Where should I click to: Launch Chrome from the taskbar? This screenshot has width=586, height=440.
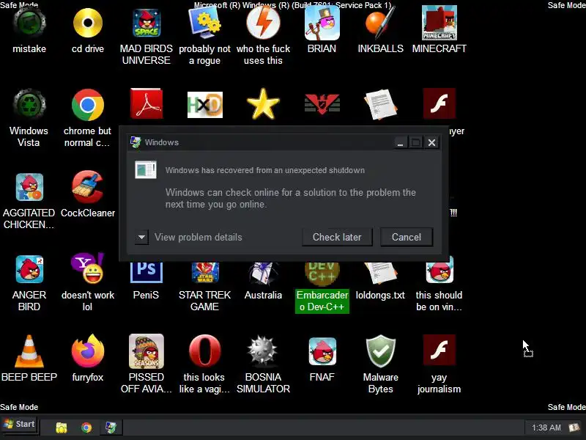86,428
